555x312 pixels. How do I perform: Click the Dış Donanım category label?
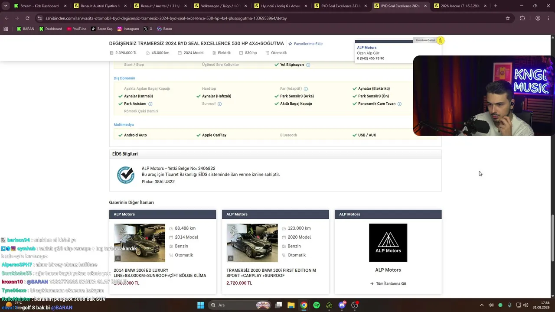click(124, 78)
